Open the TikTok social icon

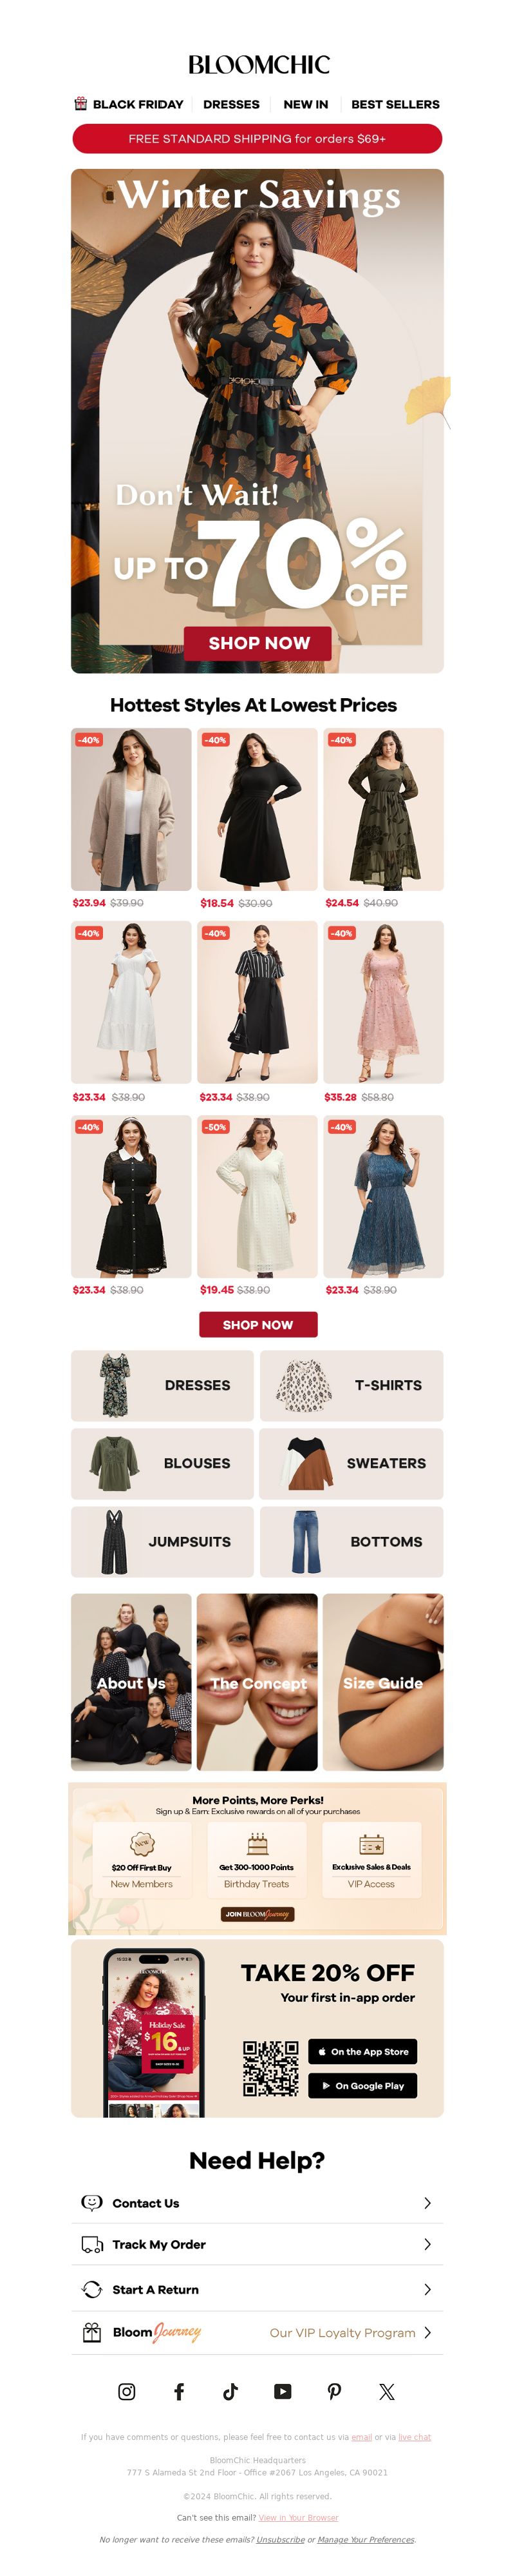click(x=230, y=2391)
